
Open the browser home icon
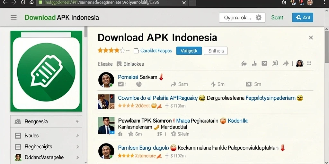click(x=31, y=3)
